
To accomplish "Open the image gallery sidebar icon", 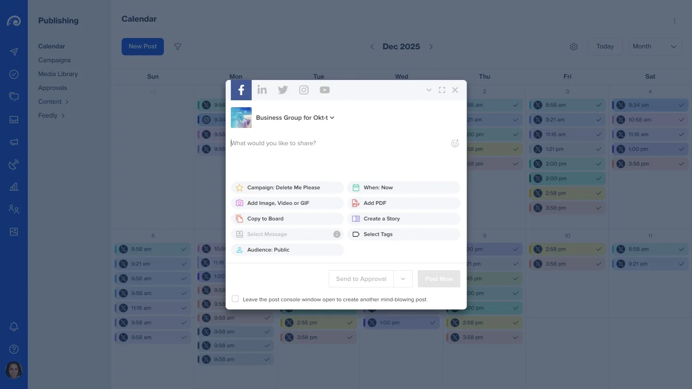I will (x=14, y=232).
